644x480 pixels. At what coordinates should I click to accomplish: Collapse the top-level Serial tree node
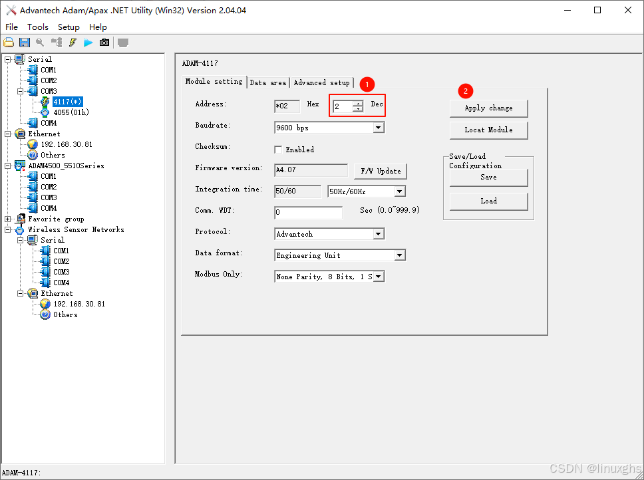[x=7, y=59]
